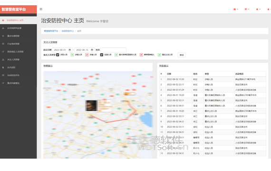Toggle the red 肇事肇祸精神病人 checkbox
271x171 pixels.
[141, 55]
